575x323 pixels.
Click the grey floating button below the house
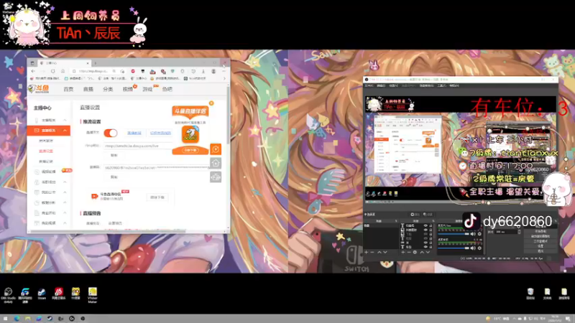coord(216,177)
